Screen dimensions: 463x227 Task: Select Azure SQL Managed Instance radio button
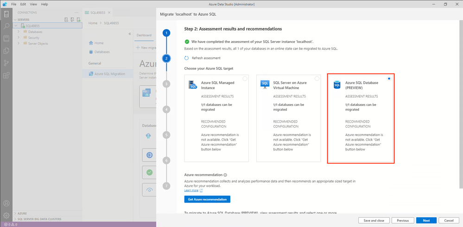point(245,79)
